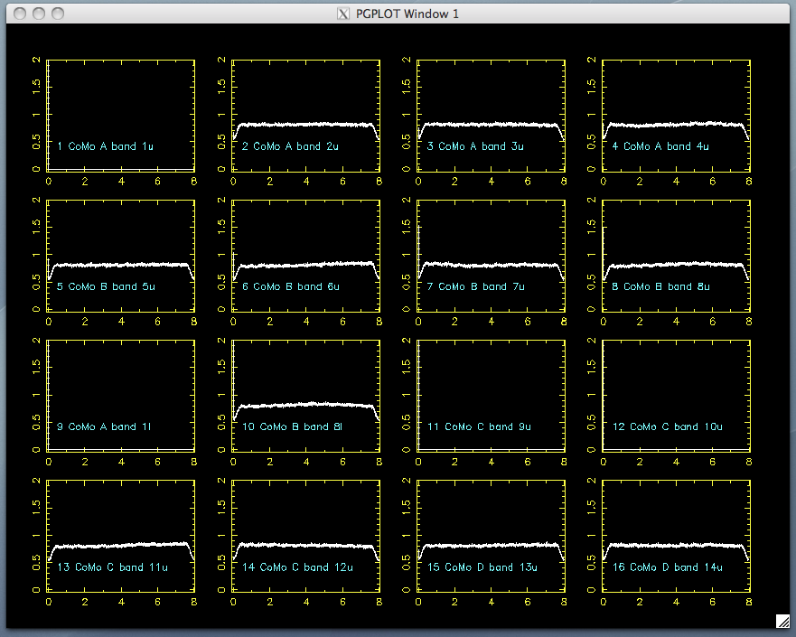Pick the '3 CoMo A band 3u' panel
Viewport: 796px width, 637px height.
492,115
